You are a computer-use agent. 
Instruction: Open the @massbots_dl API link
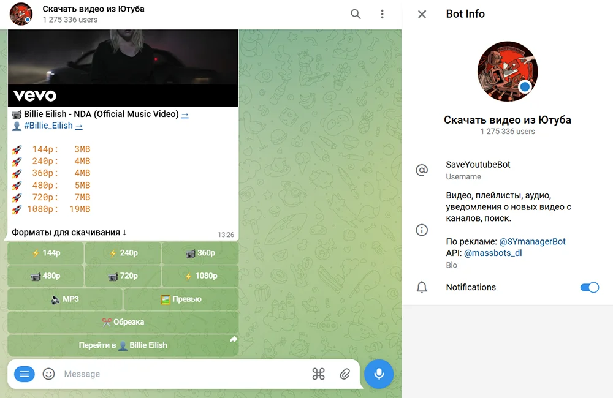pos(493,253)
